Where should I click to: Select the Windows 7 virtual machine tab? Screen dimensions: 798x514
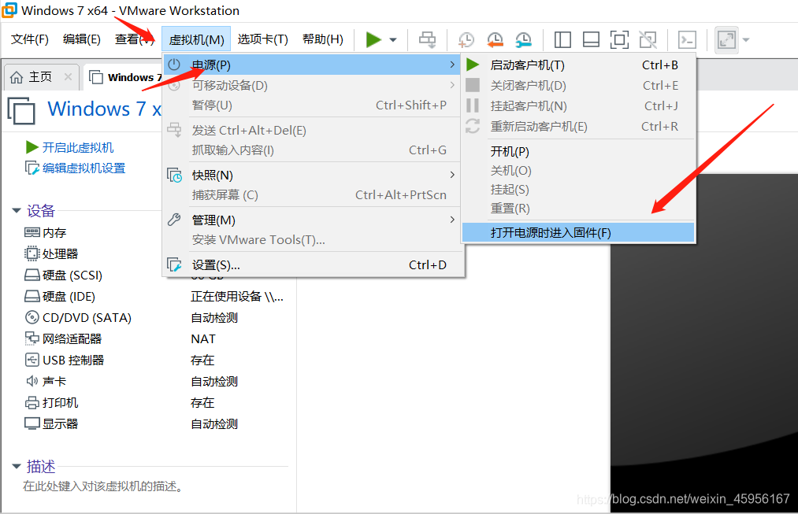click(126, 77)
